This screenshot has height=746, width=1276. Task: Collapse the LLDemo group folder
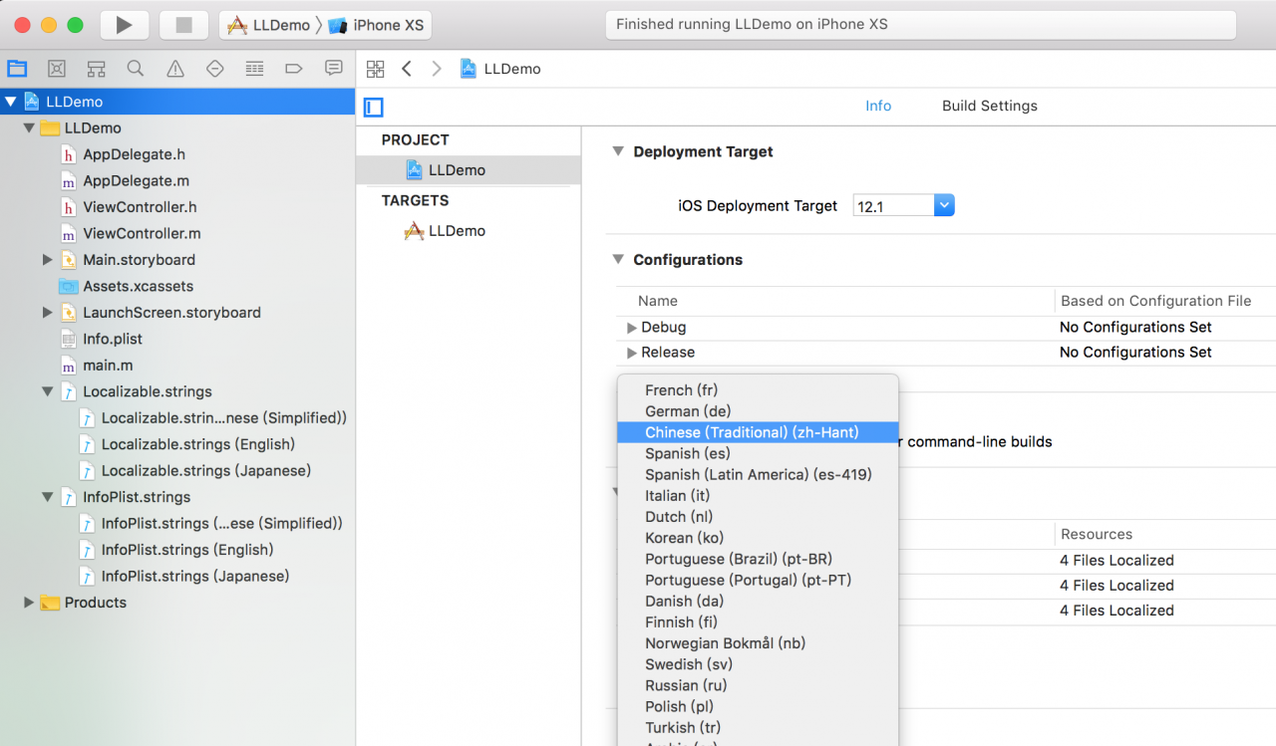29,128
